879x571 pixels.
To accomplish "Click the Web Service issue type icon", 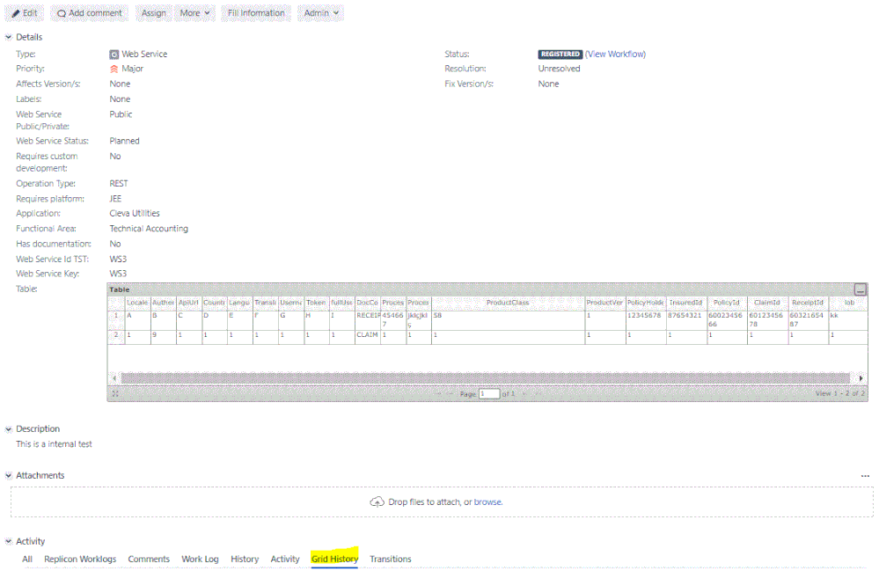I will tap(114, 55).
